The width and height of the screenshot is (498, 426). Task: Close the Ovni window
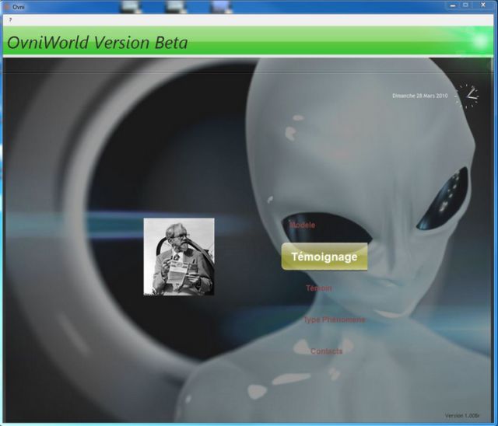point(483,5)
